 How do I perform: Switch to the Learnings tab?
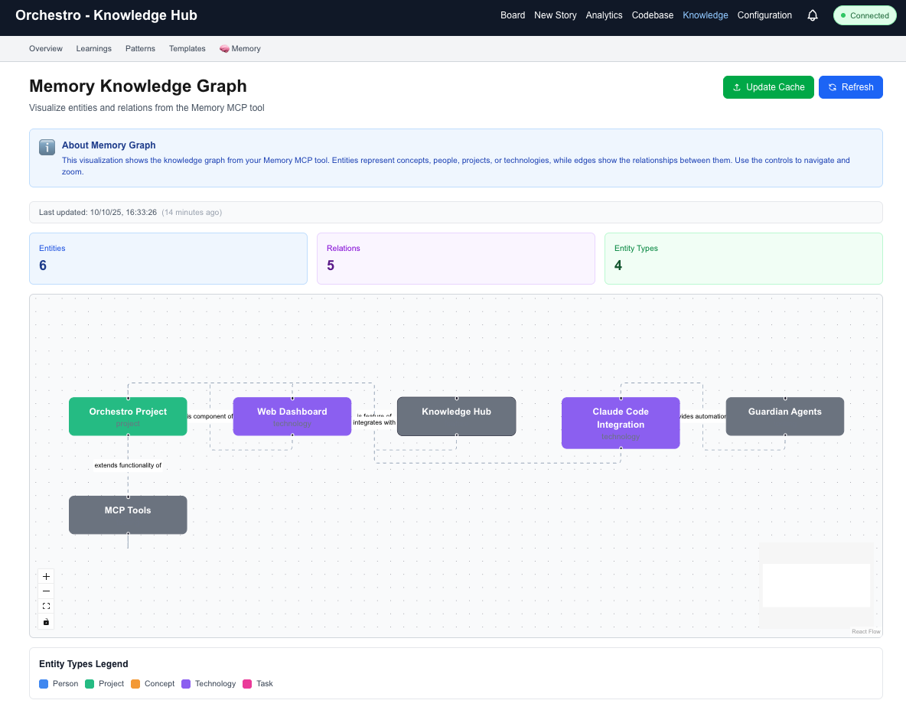click(x=93, y=47)
